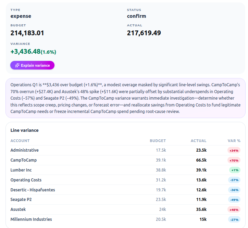Click the +1% green variance badge
The image size is (248, 228).
[235, 170]
